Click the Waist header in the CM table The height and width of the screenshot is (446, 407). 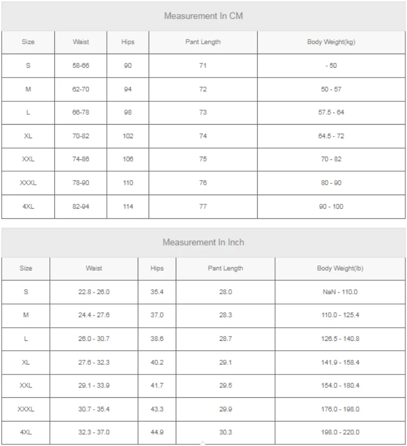[81, 42]
